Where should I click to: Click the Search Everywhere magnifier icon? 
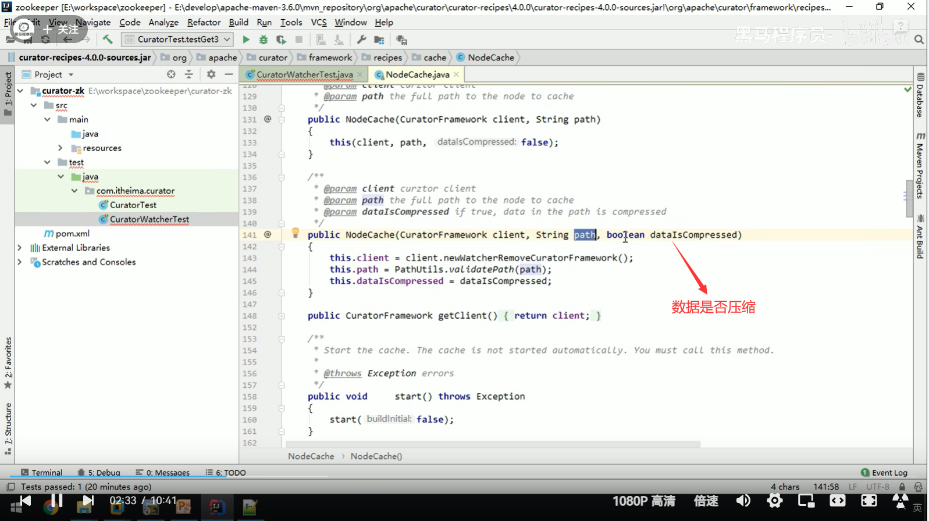(x=919, y=40)
